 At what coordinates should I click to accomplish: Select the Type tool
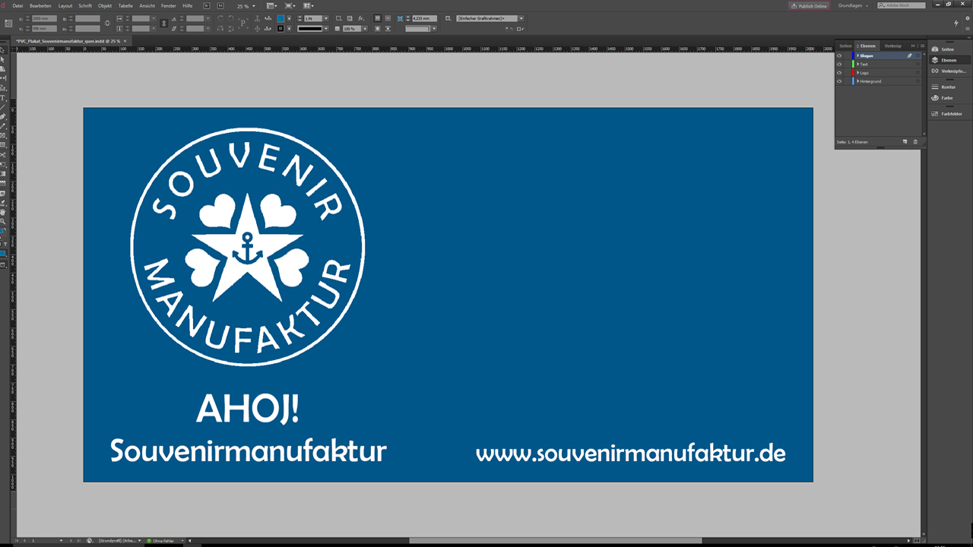(4, 96)
